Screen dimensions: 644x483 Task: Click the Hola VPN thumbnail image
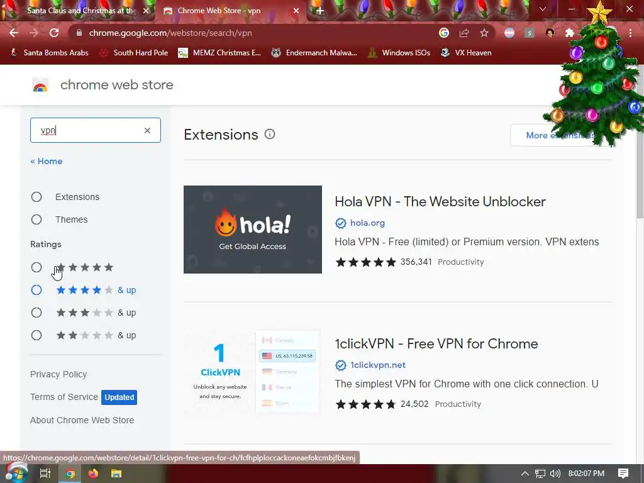[253, 229]
